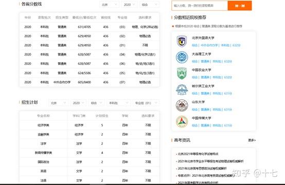
Task: Open the 本科批 dropdown in 招生计划
Action: pyautogui.click(x=118, y=103)
